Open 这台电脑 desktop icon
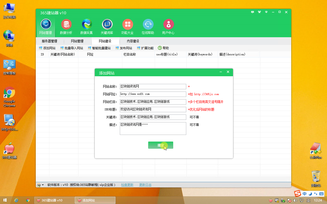Screen dimensions: 327x204 click(x=9, y=11)
